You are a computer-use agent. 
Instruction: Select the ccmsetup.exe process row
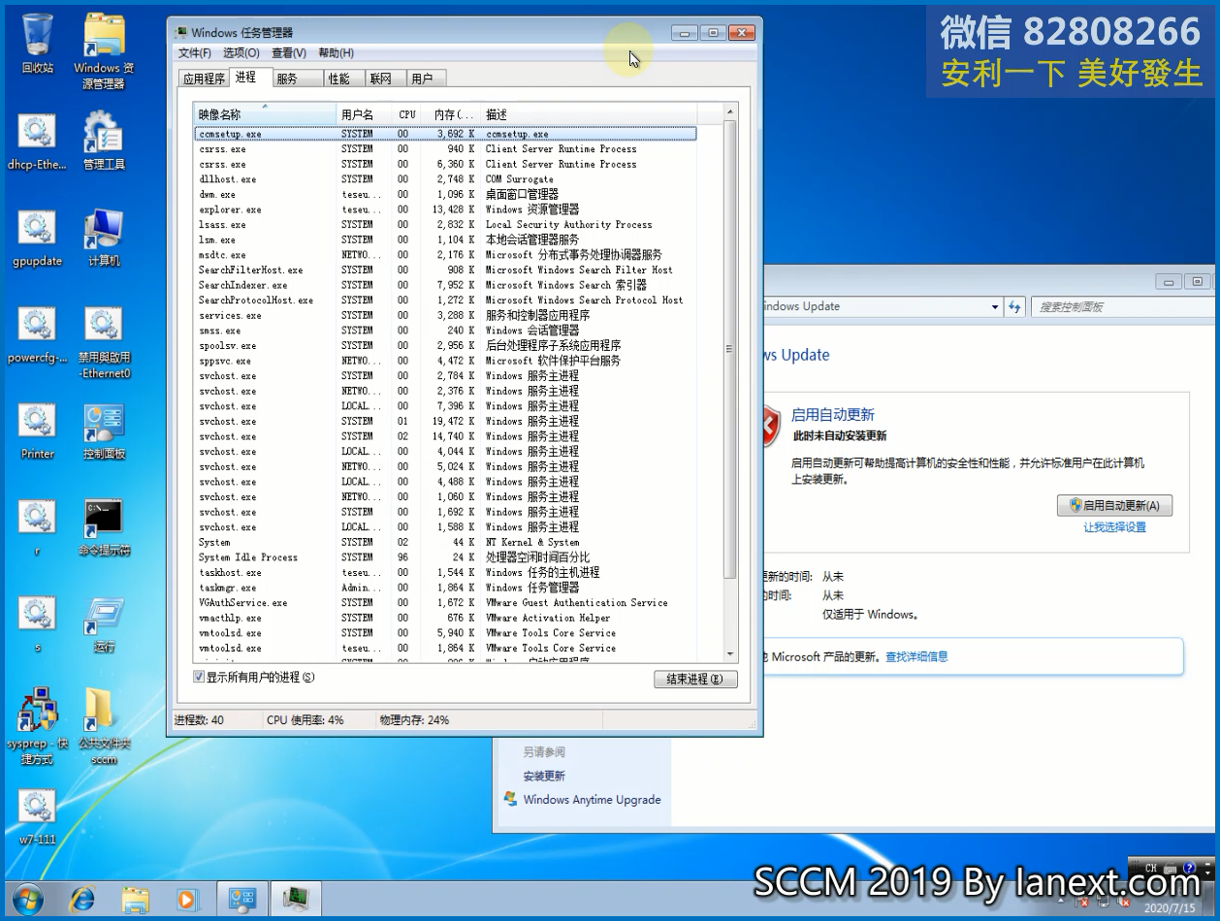[445, 134]
